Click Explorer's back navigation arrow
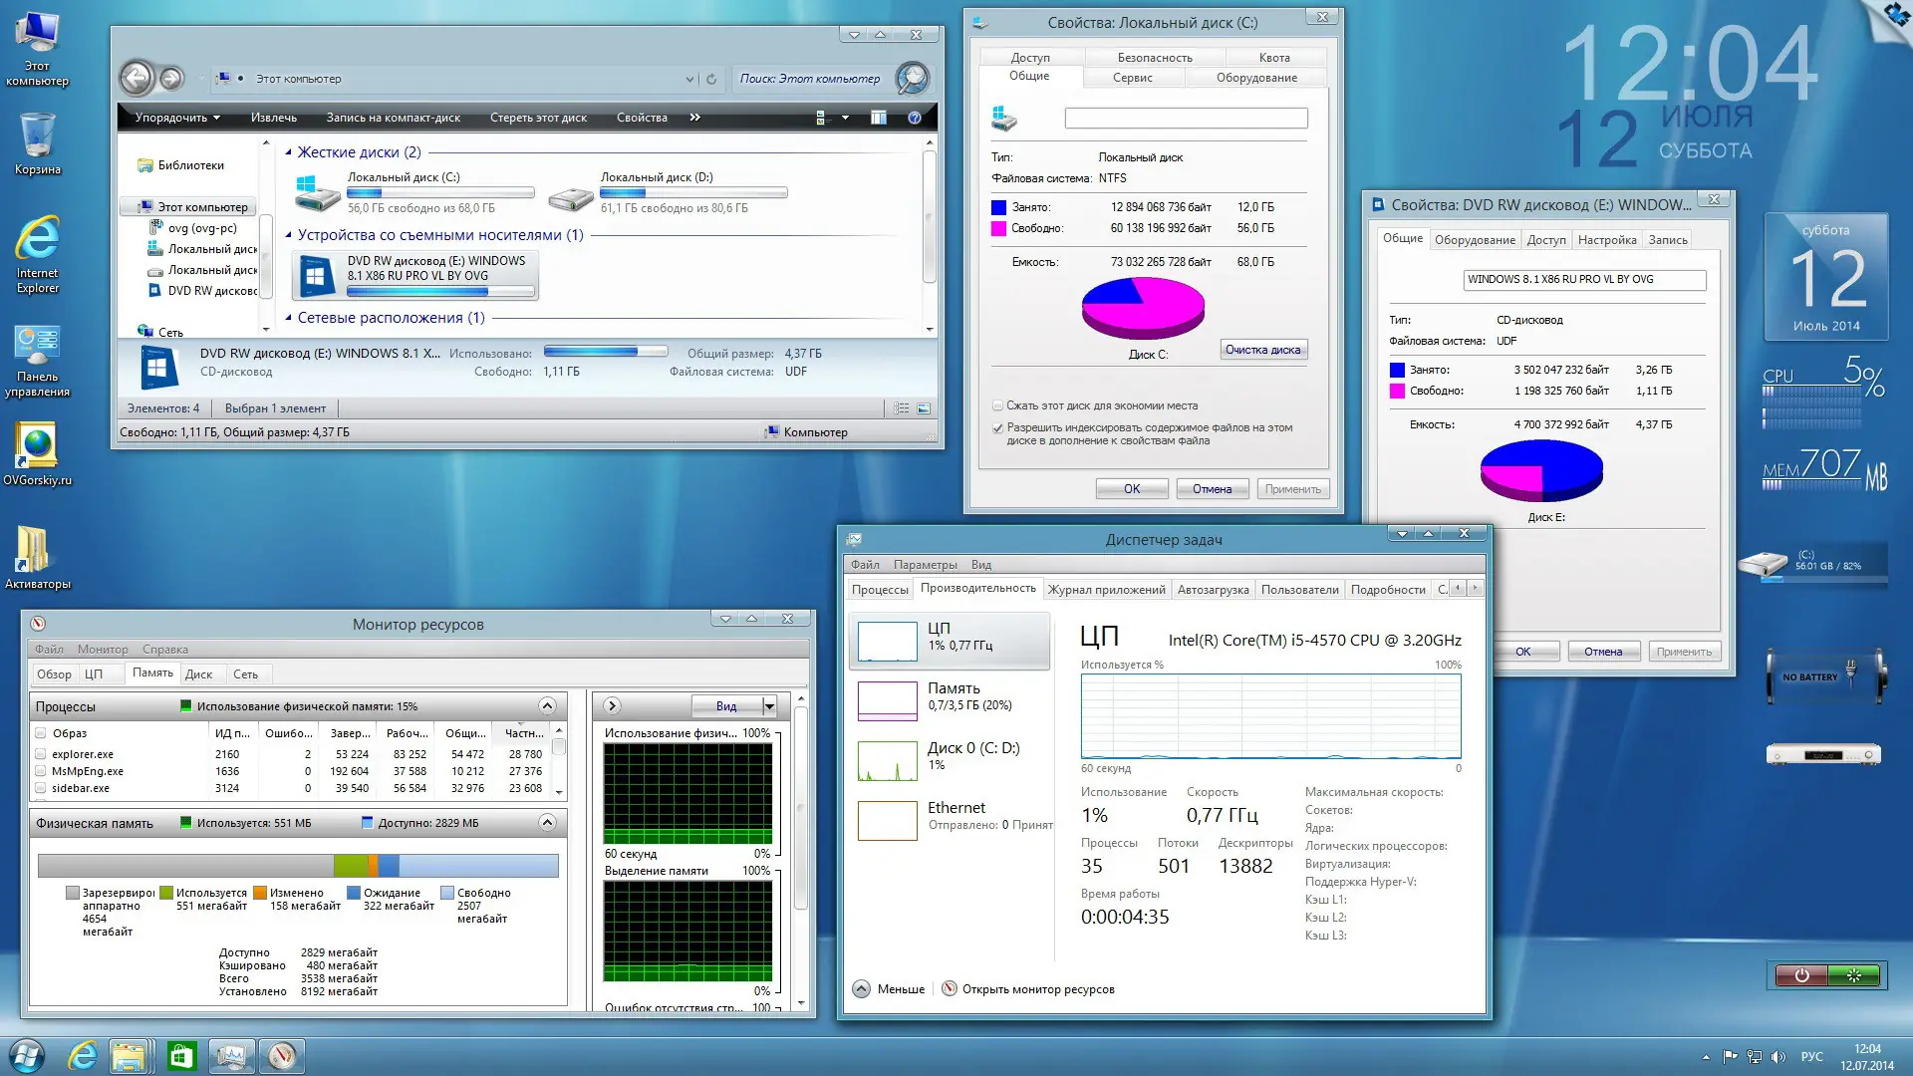The height and width of the screenshot is (1076, 1913). [x=137, y=78]
